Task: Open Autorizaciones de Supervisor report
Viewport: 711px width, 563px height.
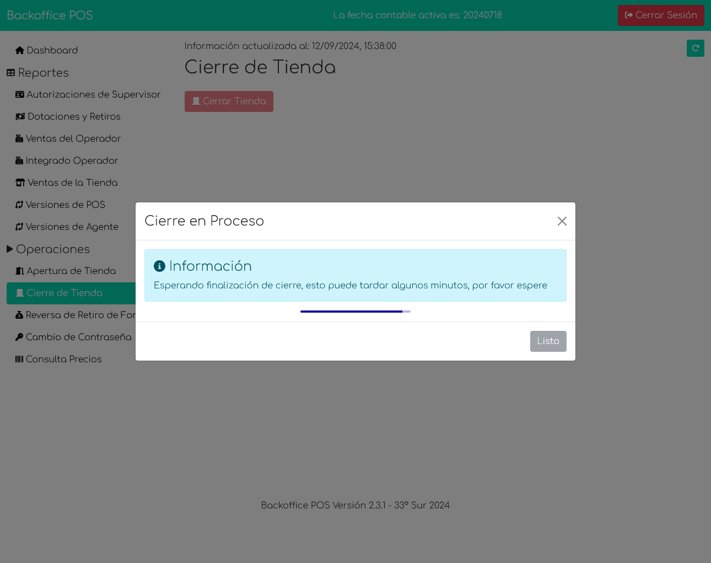Action: (x=88, y=94)
